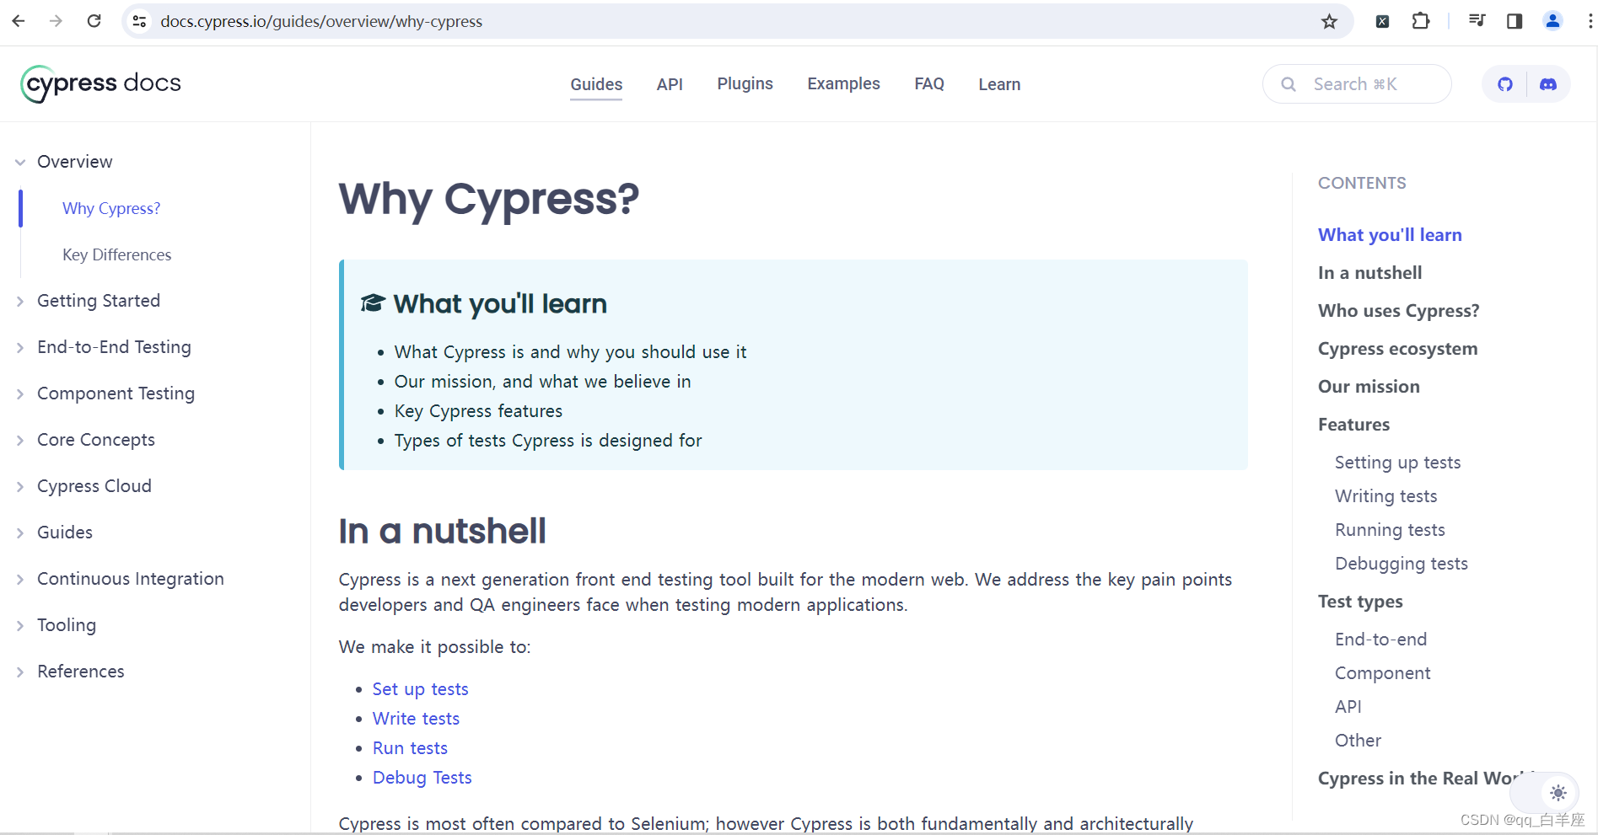Click the dark extension icon beside the star
1598x835 pixels.
point(1382,22)
